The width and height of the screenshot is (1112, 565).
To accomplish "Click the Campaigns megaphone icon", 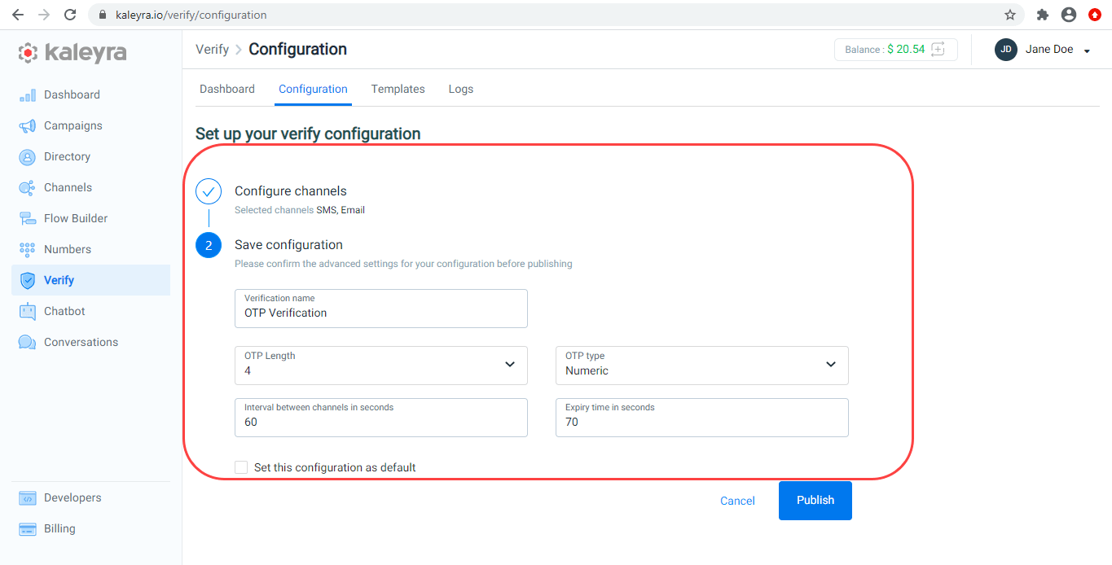I will (x=28, y=126).
